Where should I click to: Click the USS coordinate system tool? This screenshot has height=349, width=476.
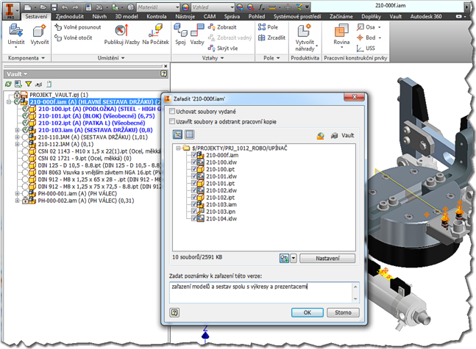[x=366, y=48]
